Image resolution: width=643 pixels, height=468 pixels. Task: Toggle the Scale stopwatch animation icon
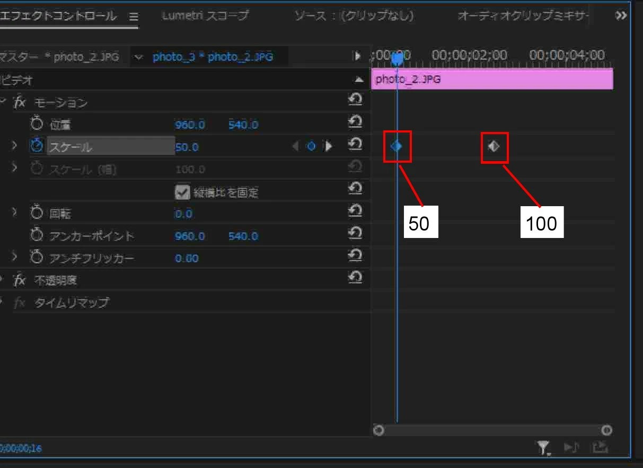click(36, 146)
